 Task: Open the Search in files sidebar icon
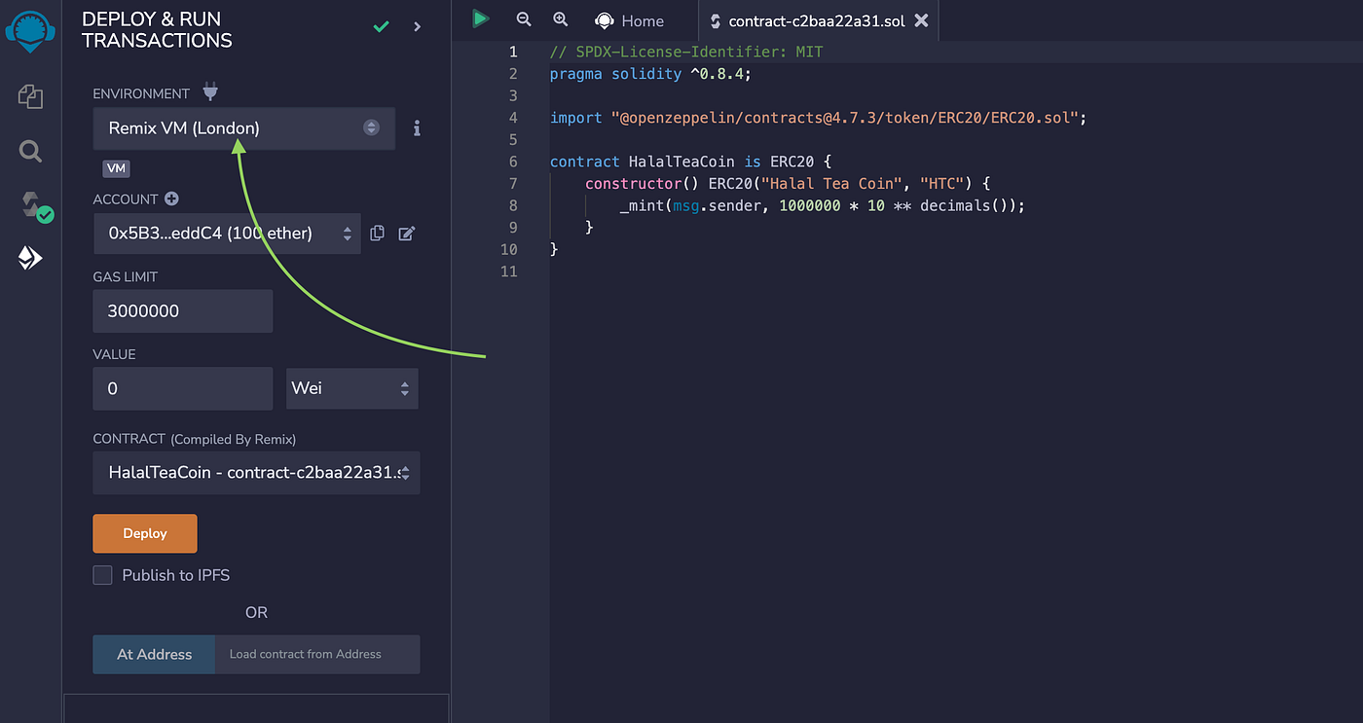30,151
